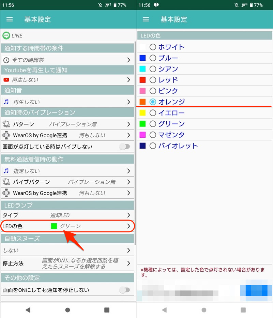Open the 自動スヌーズ しない setting row
Viewport: 273px width, 318px height.
pyautogui.click(x=67, y=250)
